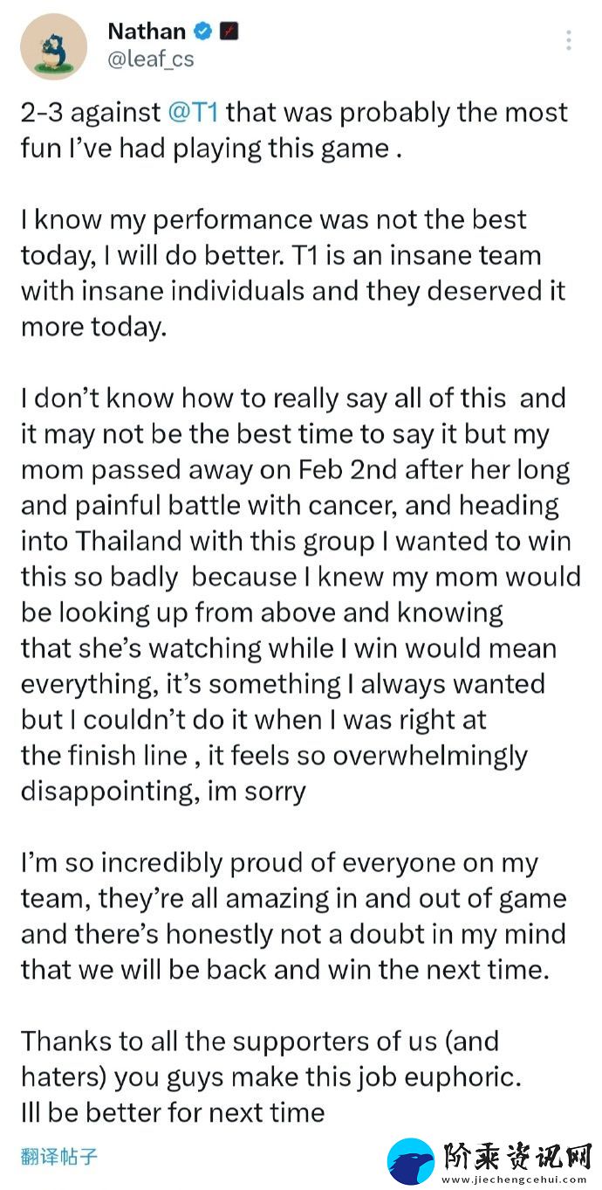Click the red affiliate badge beside Nathan
This screenshot has width=602, height=1190.
pos(229,32)
